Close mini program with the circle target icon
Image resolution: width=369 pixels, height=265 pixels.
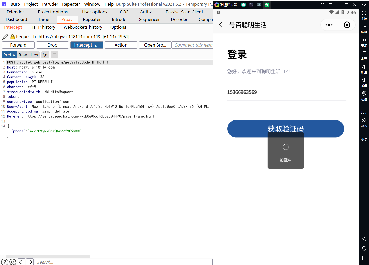(347, 25)
